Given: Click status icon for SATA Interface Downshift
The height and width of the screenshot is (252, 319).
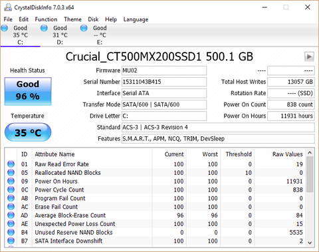Looking at the screenshot, I should click(11, 241).
